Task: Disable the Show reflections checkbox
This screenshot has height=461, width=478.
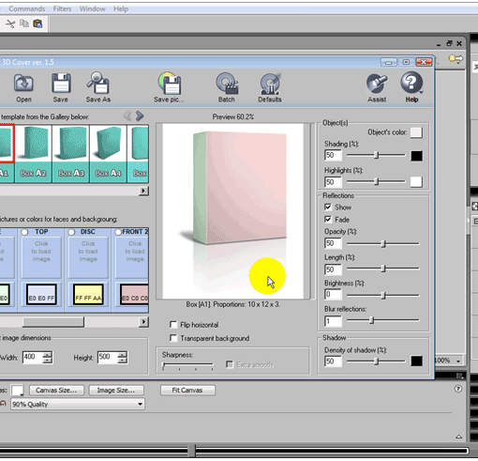Action: 328,207
